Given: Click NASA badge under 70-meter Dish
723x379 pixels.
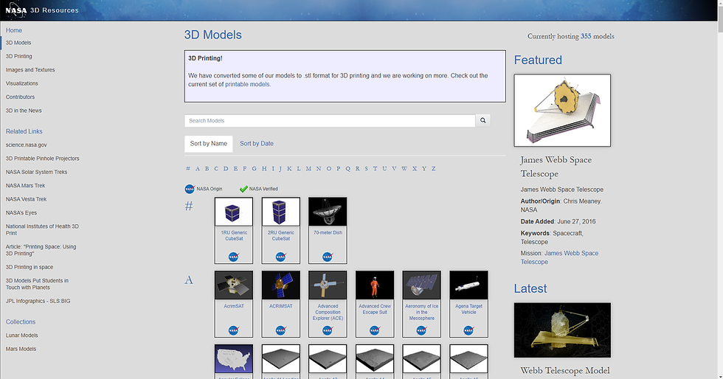Looking at the screenshot, I should pos(328,257).
